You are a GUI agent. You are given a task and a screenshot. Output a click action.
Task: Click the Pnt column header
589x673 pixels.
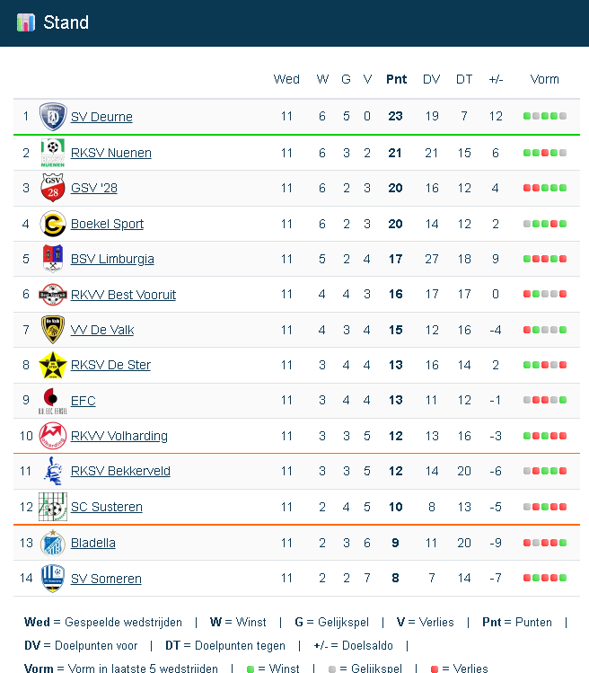point(396,79)
